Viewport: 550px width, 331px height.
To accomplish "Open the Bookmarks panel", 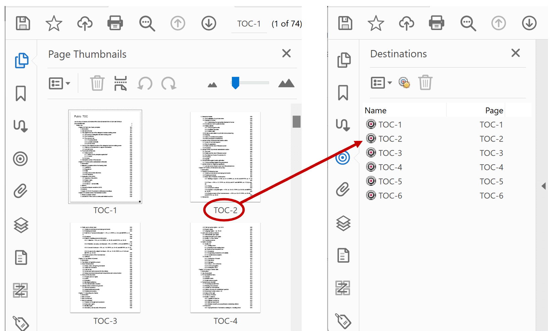I will point(20,93).
